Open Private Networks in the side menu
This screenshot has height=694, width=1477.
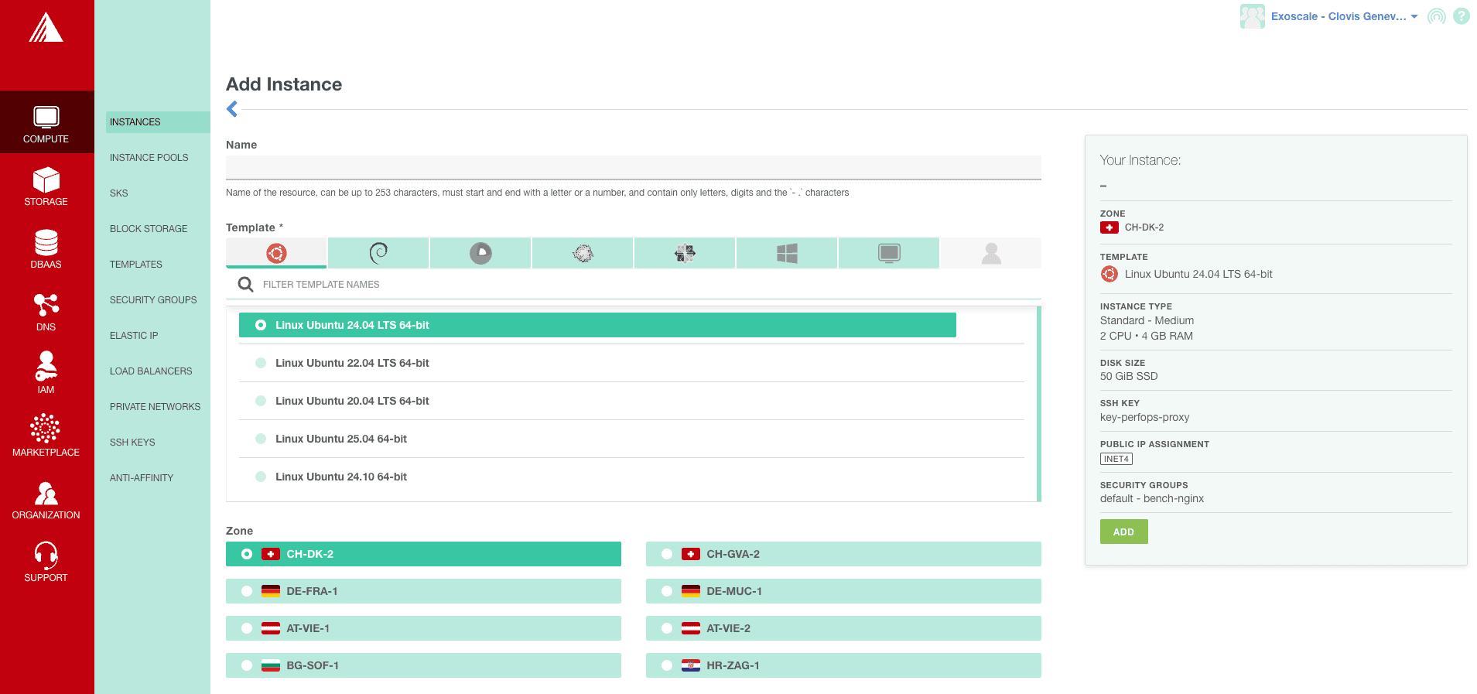click(155, 407)
